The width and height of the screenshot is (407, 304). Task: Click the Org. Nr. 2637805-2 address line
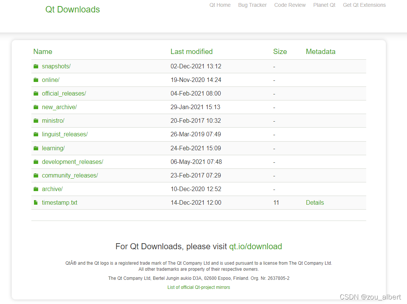point(198,278)
